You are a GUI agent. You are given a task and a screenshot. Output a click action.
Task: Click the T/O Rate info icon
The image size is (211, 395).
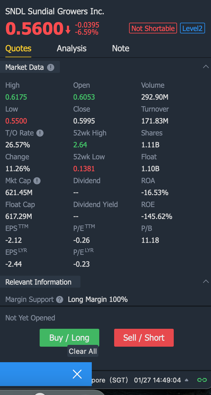[x=40, y=133]
